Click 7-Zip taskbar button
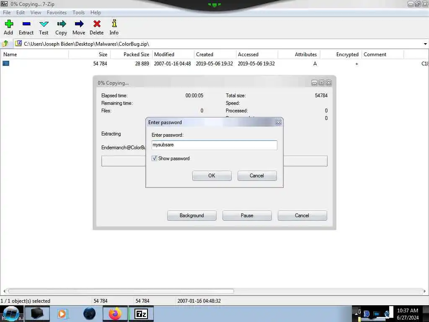The width and height of the screenshot is (429, 322). [x=141, y=314]
